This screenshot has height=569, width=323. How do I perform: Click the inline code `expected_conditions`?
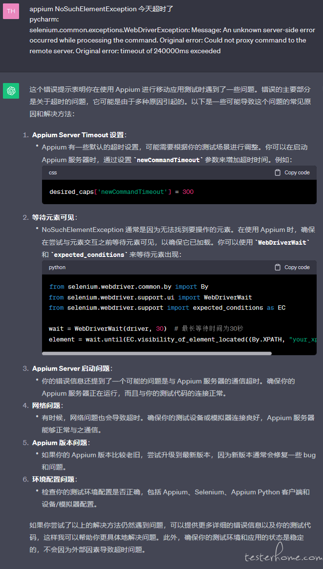(x=89, y=255)
